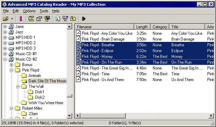Sort by the Filename column header
Screen dimensions: 216x127
click(x=105, y=27)
